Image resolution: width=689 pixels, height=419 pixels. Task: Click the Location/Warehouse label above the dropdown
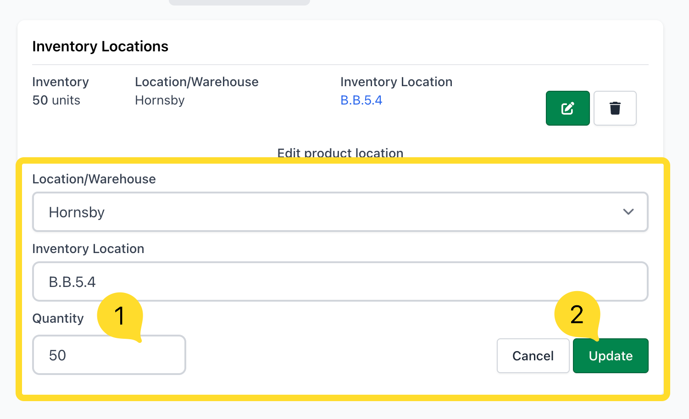[x=94, y=179]
